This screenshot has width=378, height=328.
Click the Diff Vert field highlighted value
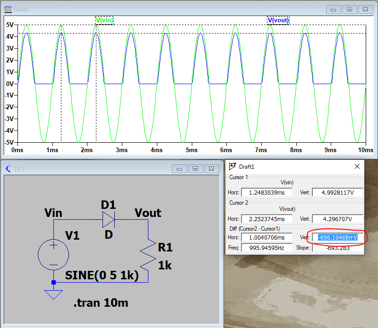click(337, 237)
